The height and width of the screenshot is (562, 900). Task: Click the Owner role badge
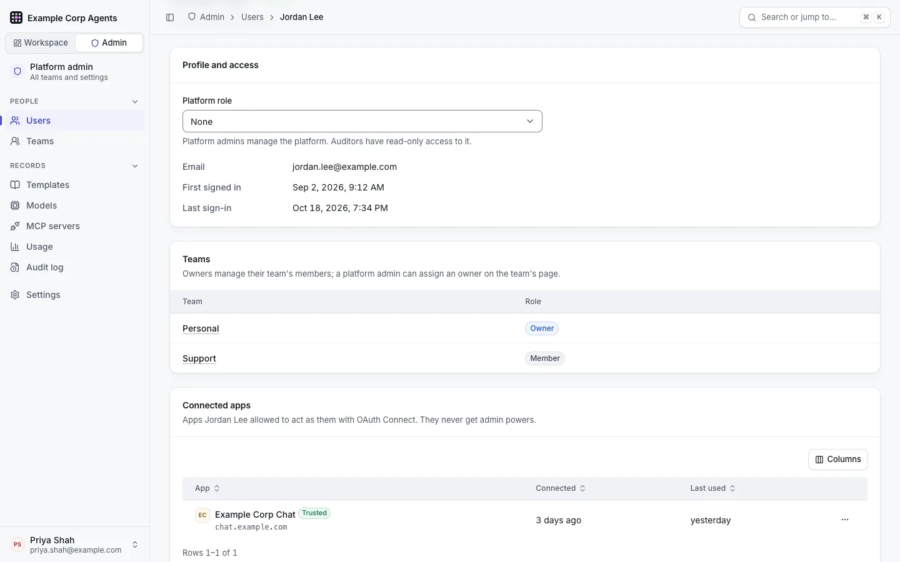(x=542, y=328)
